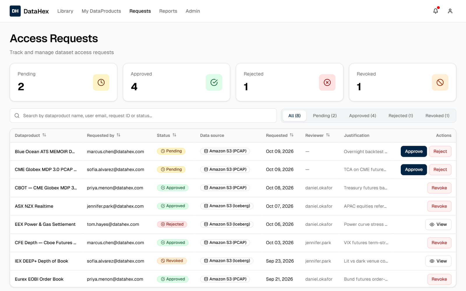View the EEX Power & Gas Settlement request

[x=438, y=224]
